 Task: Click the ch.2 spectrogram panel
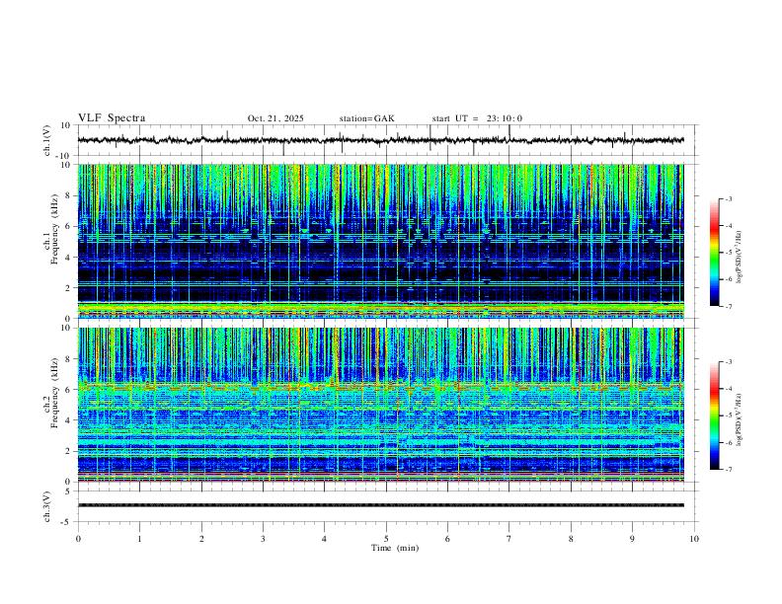tap(380, 405)
